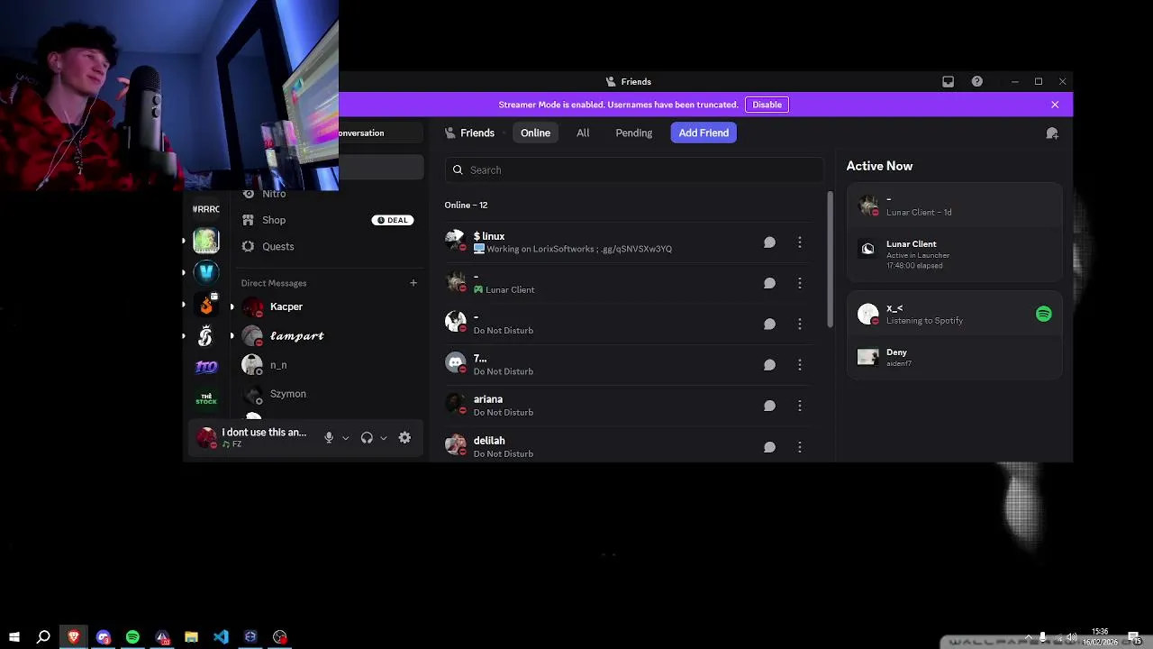Open More options for ariana
This screenshot has height=649, width=1153.
799,406
